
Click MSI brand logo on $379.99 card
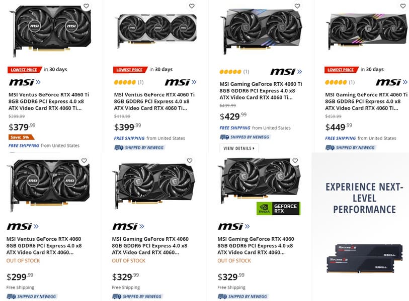coord(25,82)
